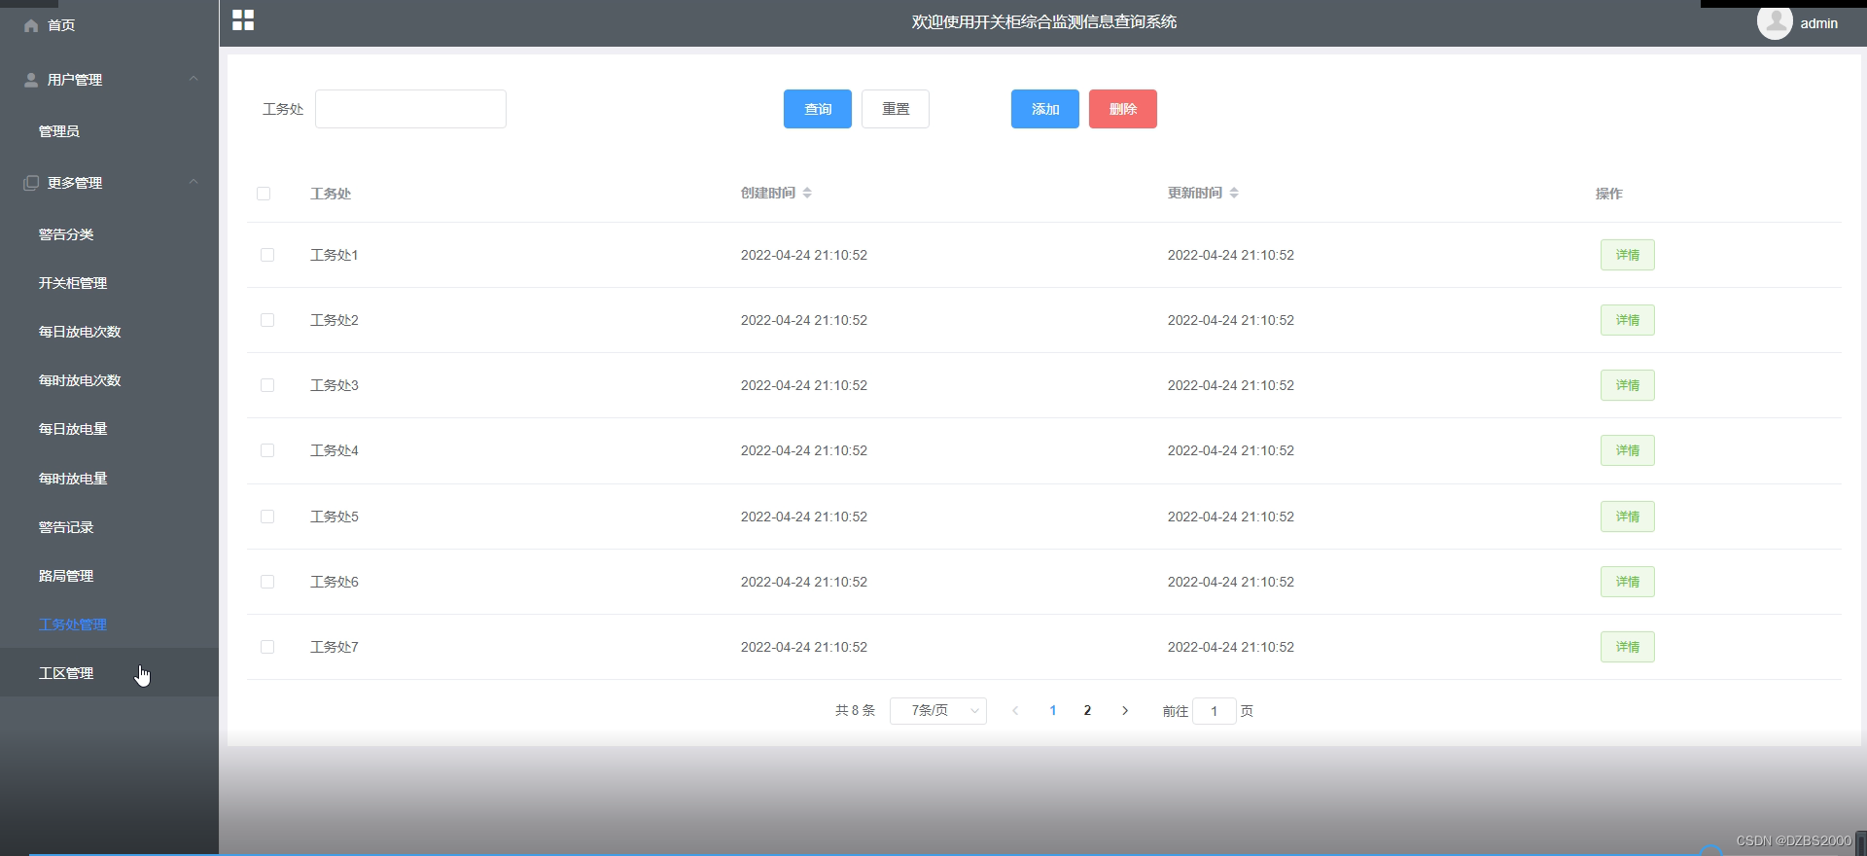Check the 工务处2 row checkbox

[x=267, y=320]
